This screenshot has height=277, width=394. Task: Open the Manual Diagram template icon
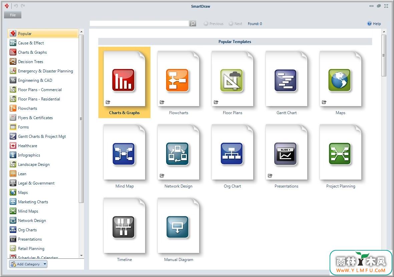coord(177,227)
